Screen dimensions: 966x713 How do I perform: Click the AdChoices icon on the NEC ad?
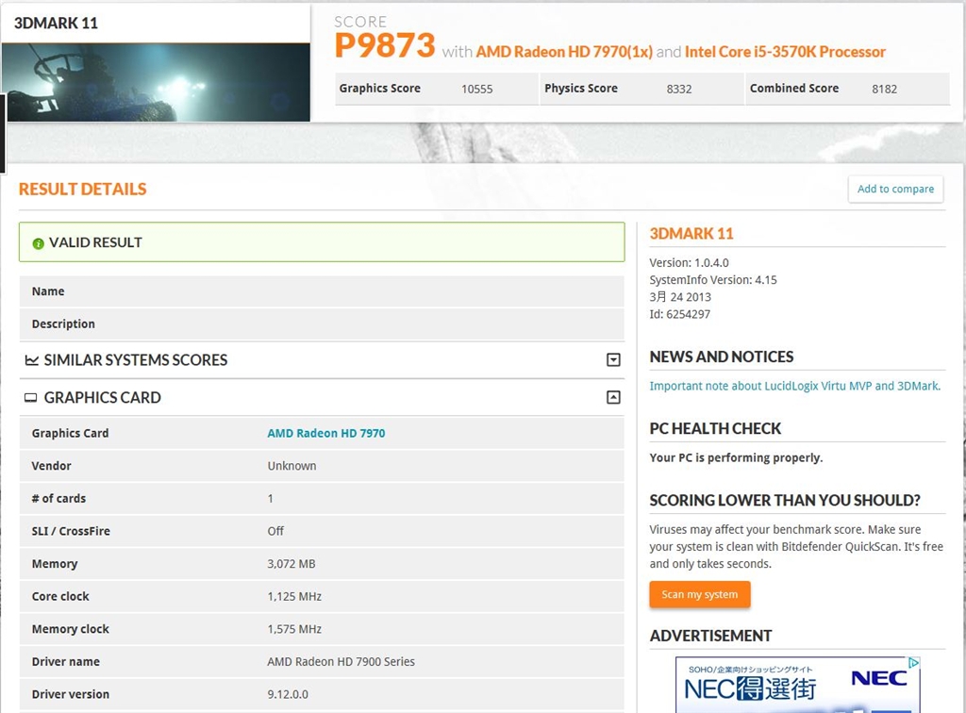pos(913,662)
